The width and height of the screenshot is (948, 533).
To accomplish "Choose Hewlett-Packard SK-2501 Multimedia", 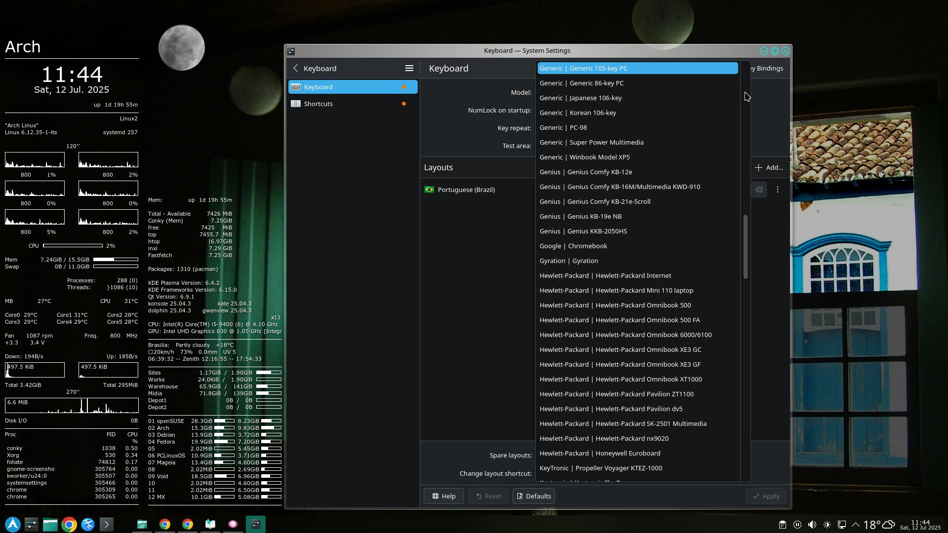I will (x=637, y=423).
